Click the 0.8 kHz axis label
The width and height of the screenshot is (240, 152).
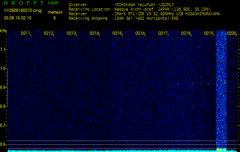coord(3,106)
